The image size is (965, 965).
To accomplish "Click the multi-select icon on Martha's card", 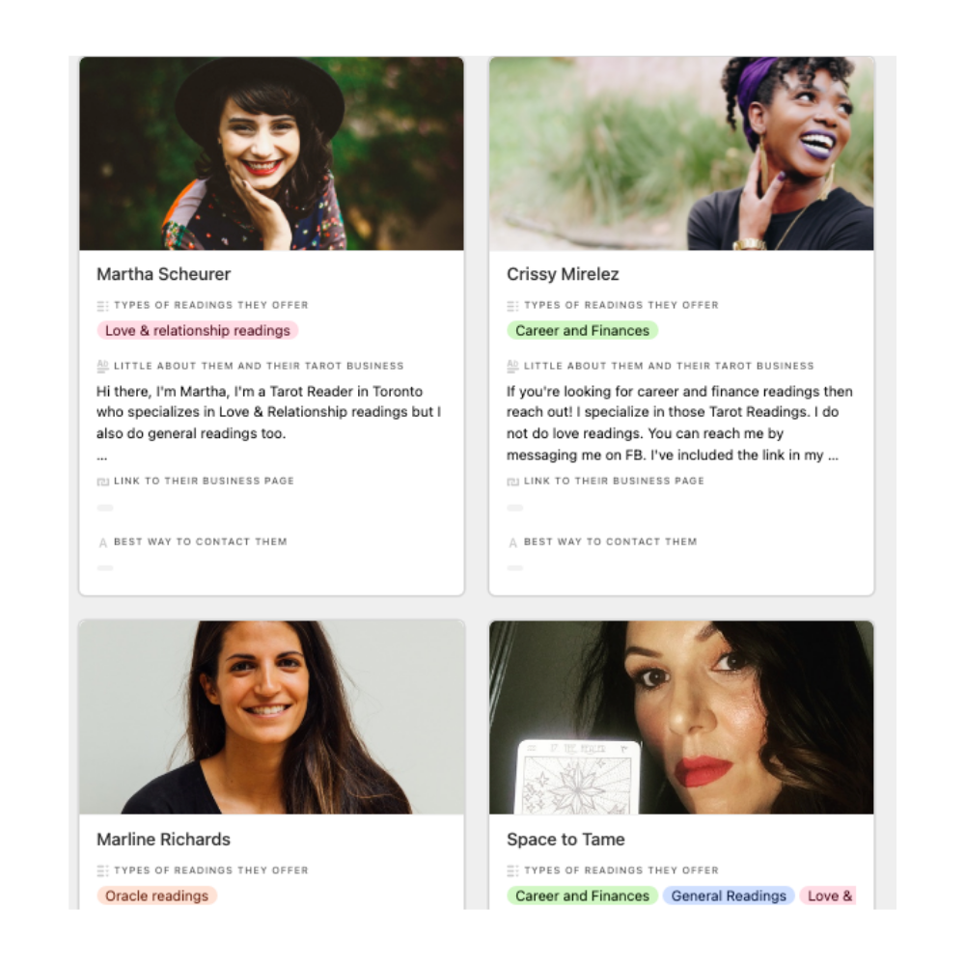I will click(x=103, y=305).
